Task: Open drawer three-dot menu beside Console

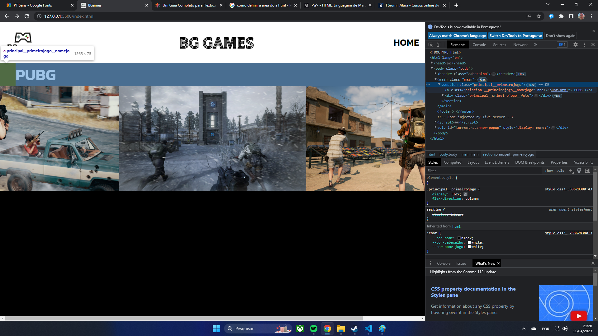Action: point(430,264)
